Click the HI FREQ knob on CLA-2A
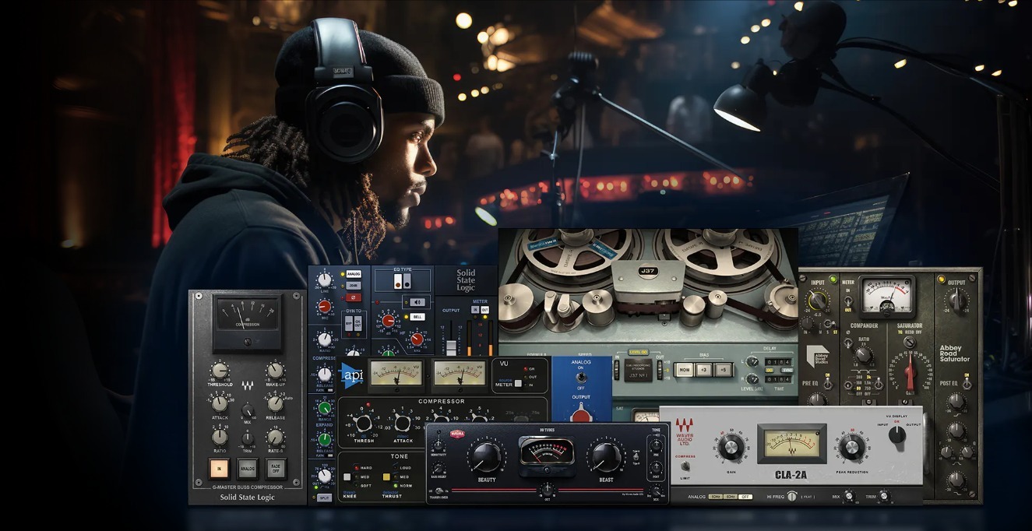1032x531 pixels. pos(792,496)
